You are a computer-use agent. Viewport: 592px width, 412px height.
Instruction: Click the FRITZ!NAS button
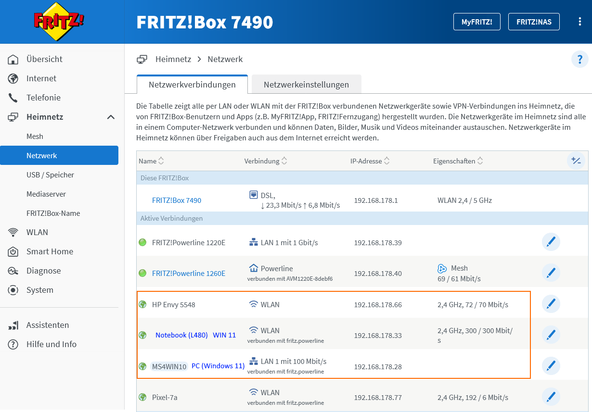(534, 22)
